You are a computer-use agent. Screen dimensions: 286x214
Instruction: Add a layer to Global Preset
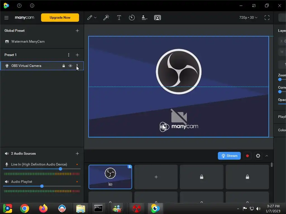(77, 31)
